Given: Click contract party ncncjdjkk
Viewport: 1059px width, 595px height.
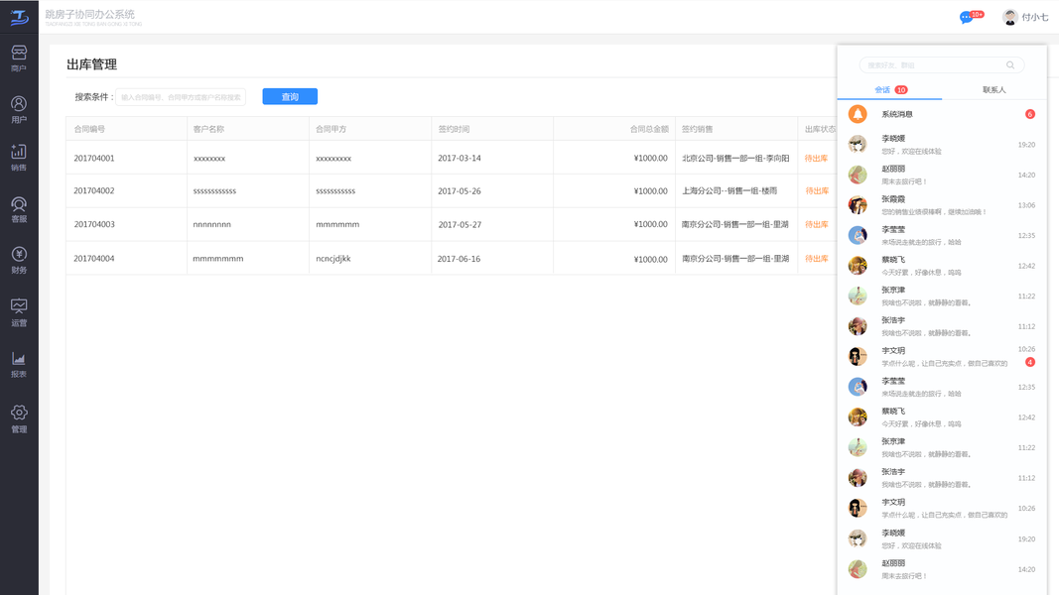Looking at the screenshot, I should (332, 259).
